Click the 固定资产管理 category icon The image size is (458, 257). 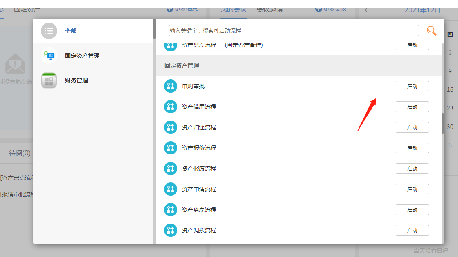49,55
